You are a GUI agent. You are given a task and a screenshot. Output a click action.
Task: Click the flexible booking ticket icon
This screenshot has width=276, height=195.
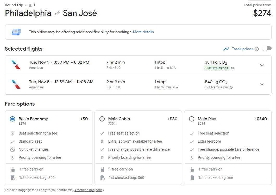tap(16, 32)
